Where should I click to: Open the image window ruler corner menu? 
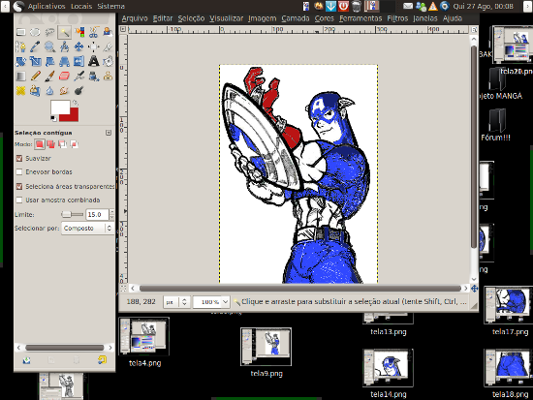(123, 30)
